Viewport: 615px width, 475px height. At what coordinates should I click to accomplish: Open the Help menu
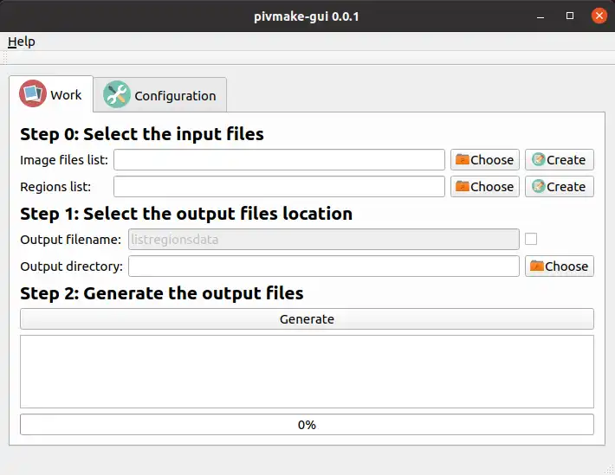pos(22,42)
